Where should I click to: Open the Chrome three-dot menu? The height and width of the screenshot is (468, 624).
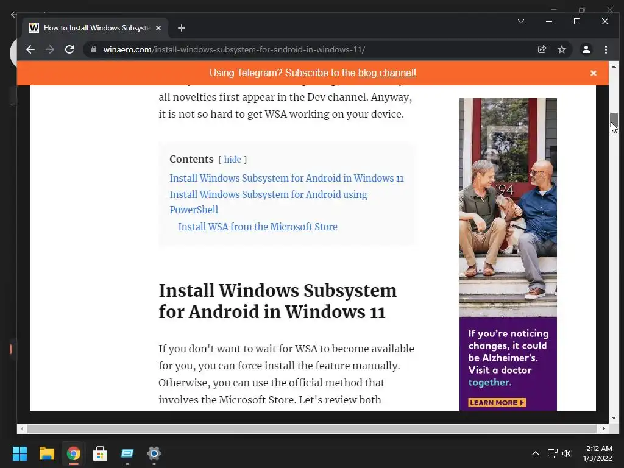(606, 49)
